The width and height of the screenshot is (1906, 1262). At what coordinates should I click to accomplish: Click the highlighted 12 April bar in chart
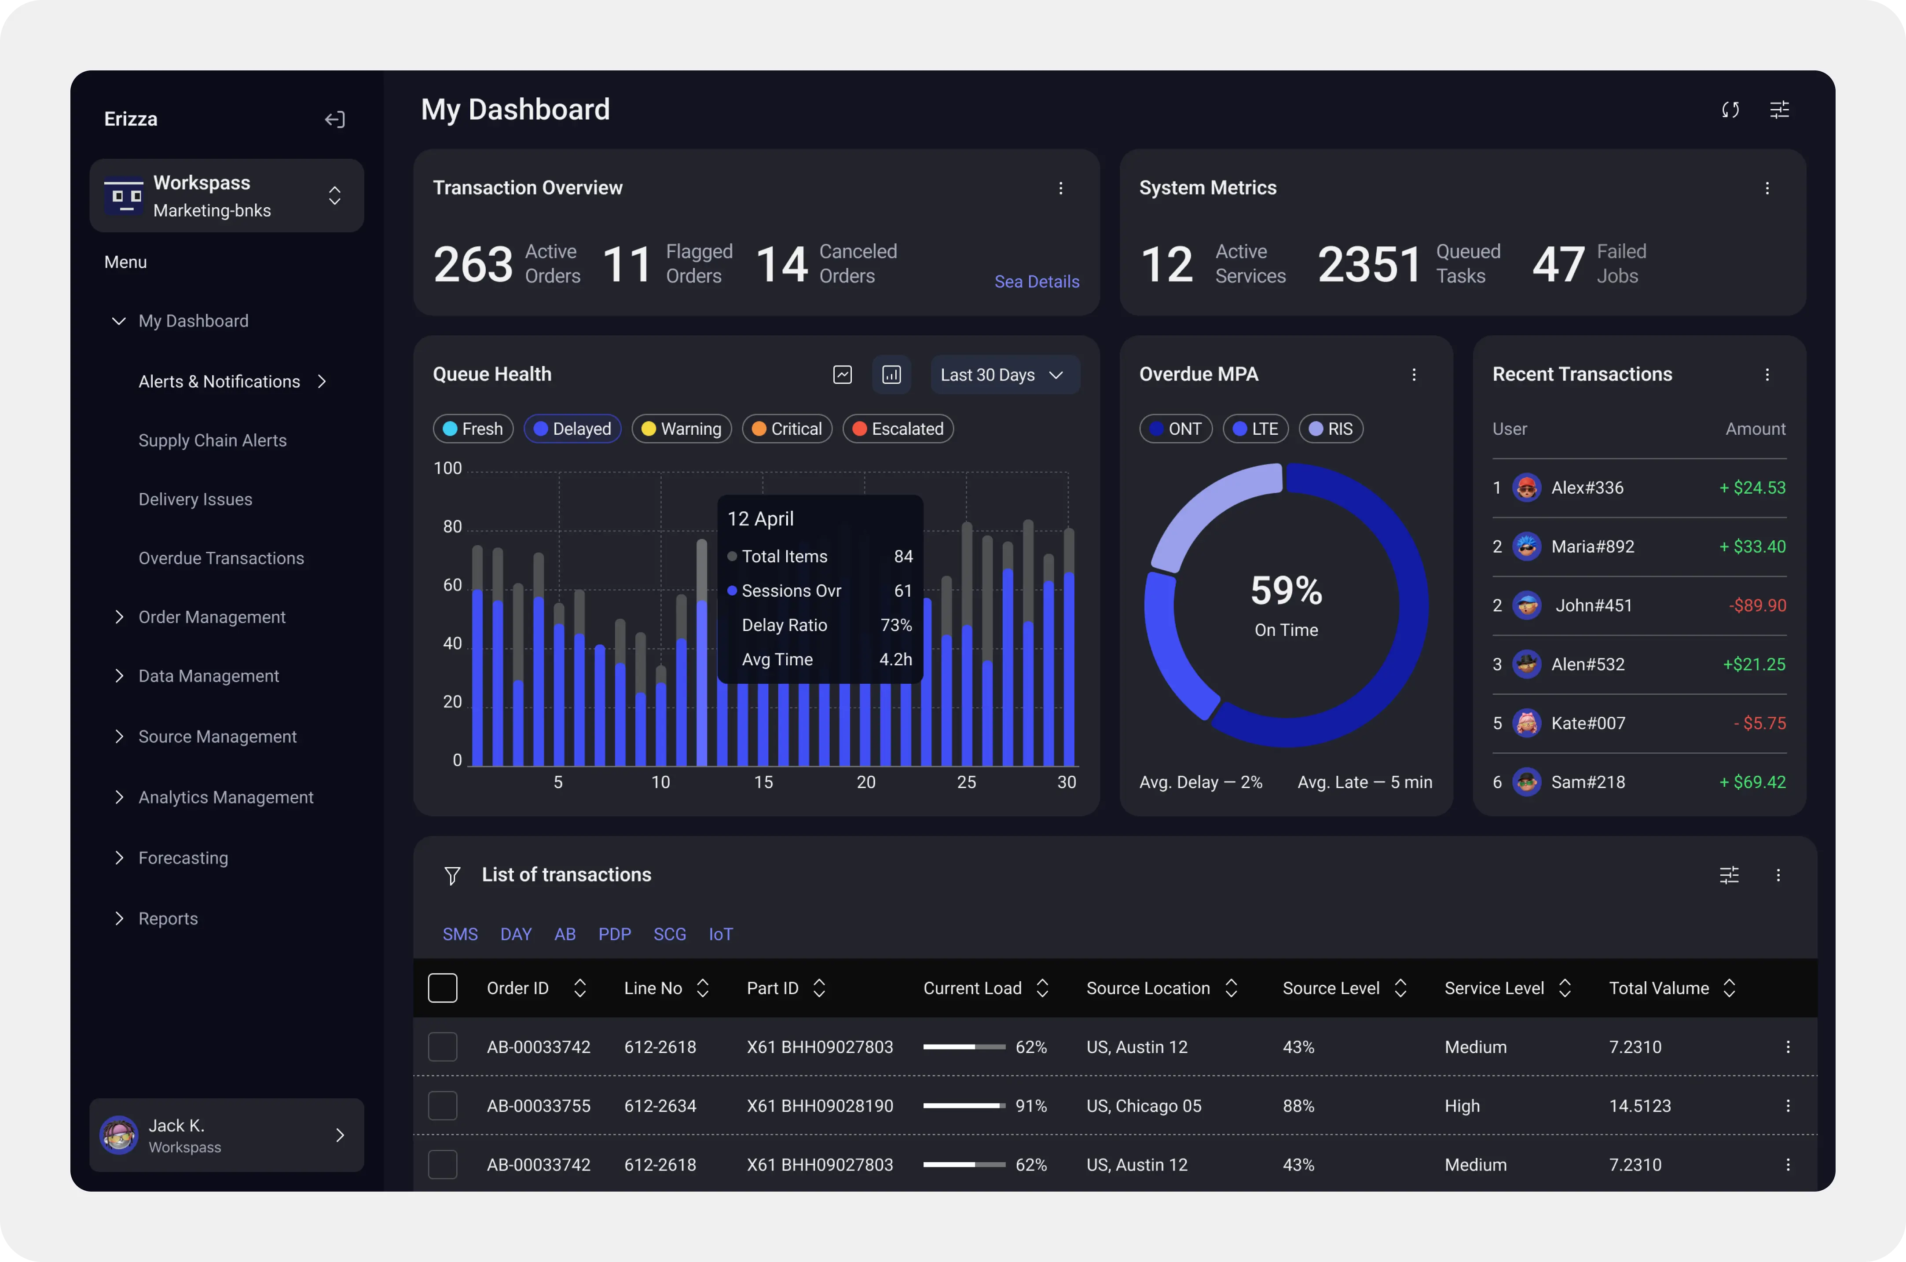coord(702,652)
